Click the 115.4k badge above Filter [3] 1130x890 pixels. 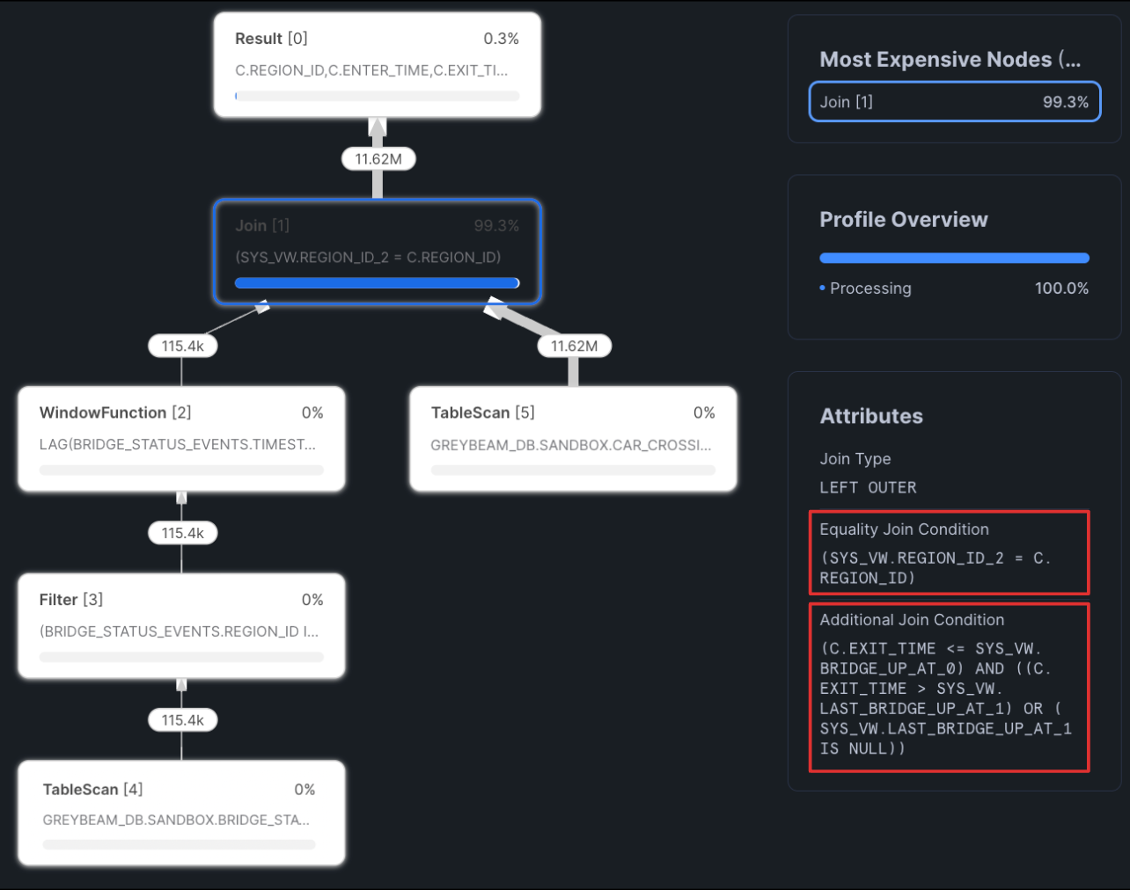point(182,532)
